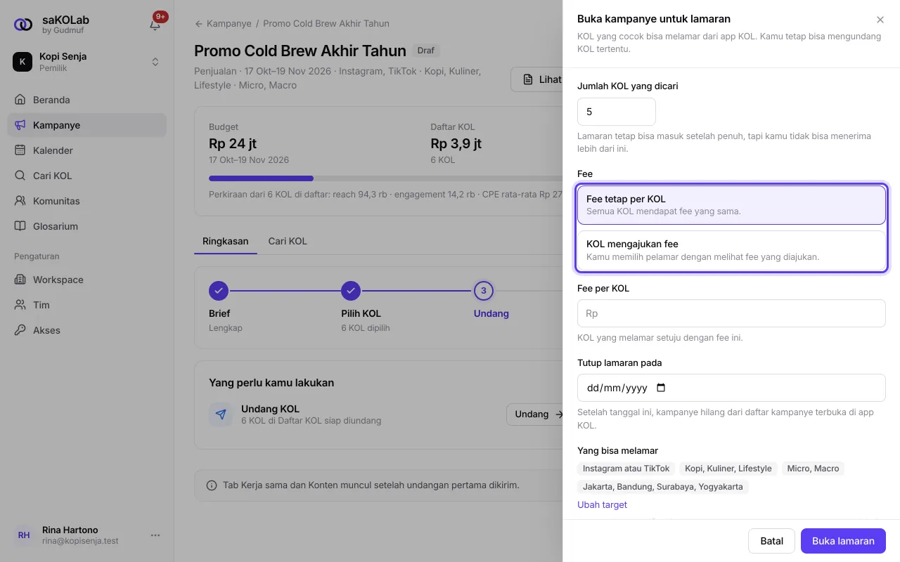
Task: Open Komunitas in sidebar
Action: 87,201
